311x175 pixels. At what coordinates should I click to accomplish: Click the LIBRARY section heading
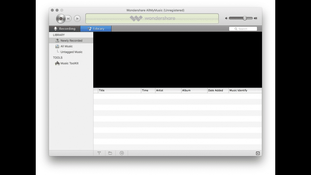click(59, 35)
